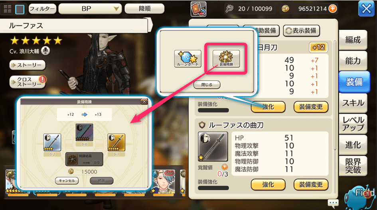Add coins with orange plus icon
The width and height of the screenshot is (377, 210).
pos(333,9)
